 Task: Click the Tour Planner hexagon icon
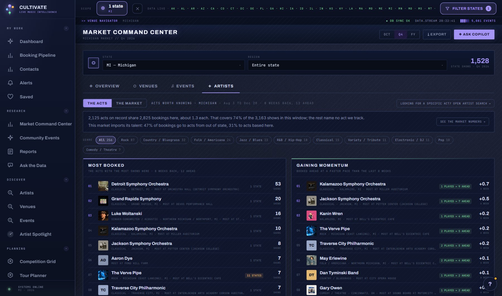coord(10,275)
